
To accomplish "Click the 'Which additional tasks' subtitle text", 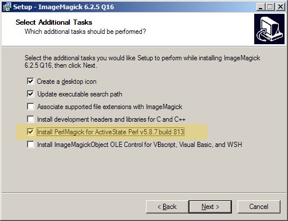I will click(x=85, y=32).
